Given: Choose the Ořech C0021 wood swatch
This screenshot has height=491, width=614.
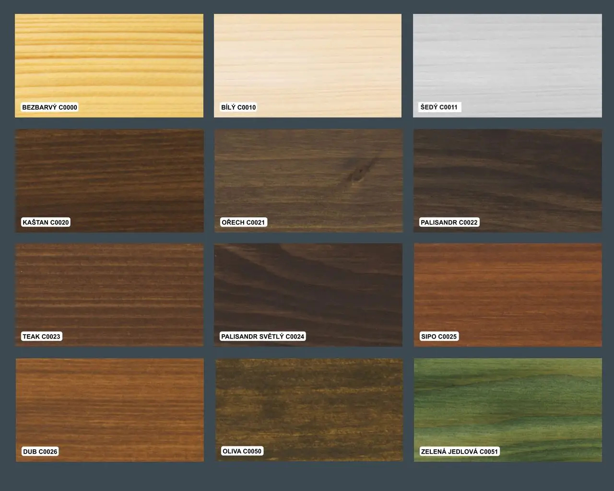Looking at the screenshot, I should pyautogui.click(x=308, y=181).
